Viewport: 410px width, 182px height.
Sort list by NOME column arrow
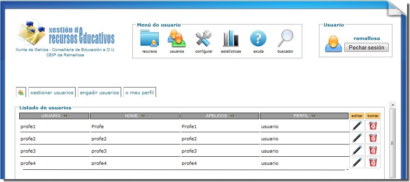[143, 116]
